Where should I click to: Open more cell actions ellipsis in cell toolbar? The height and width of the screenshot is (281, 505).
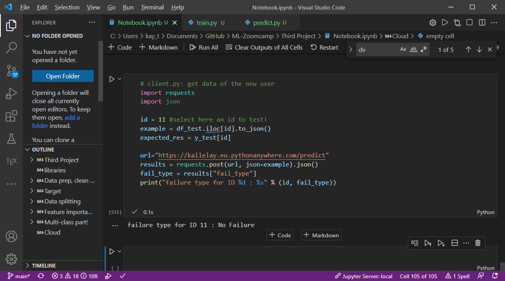pyautogui.click(x=466, y=243)
